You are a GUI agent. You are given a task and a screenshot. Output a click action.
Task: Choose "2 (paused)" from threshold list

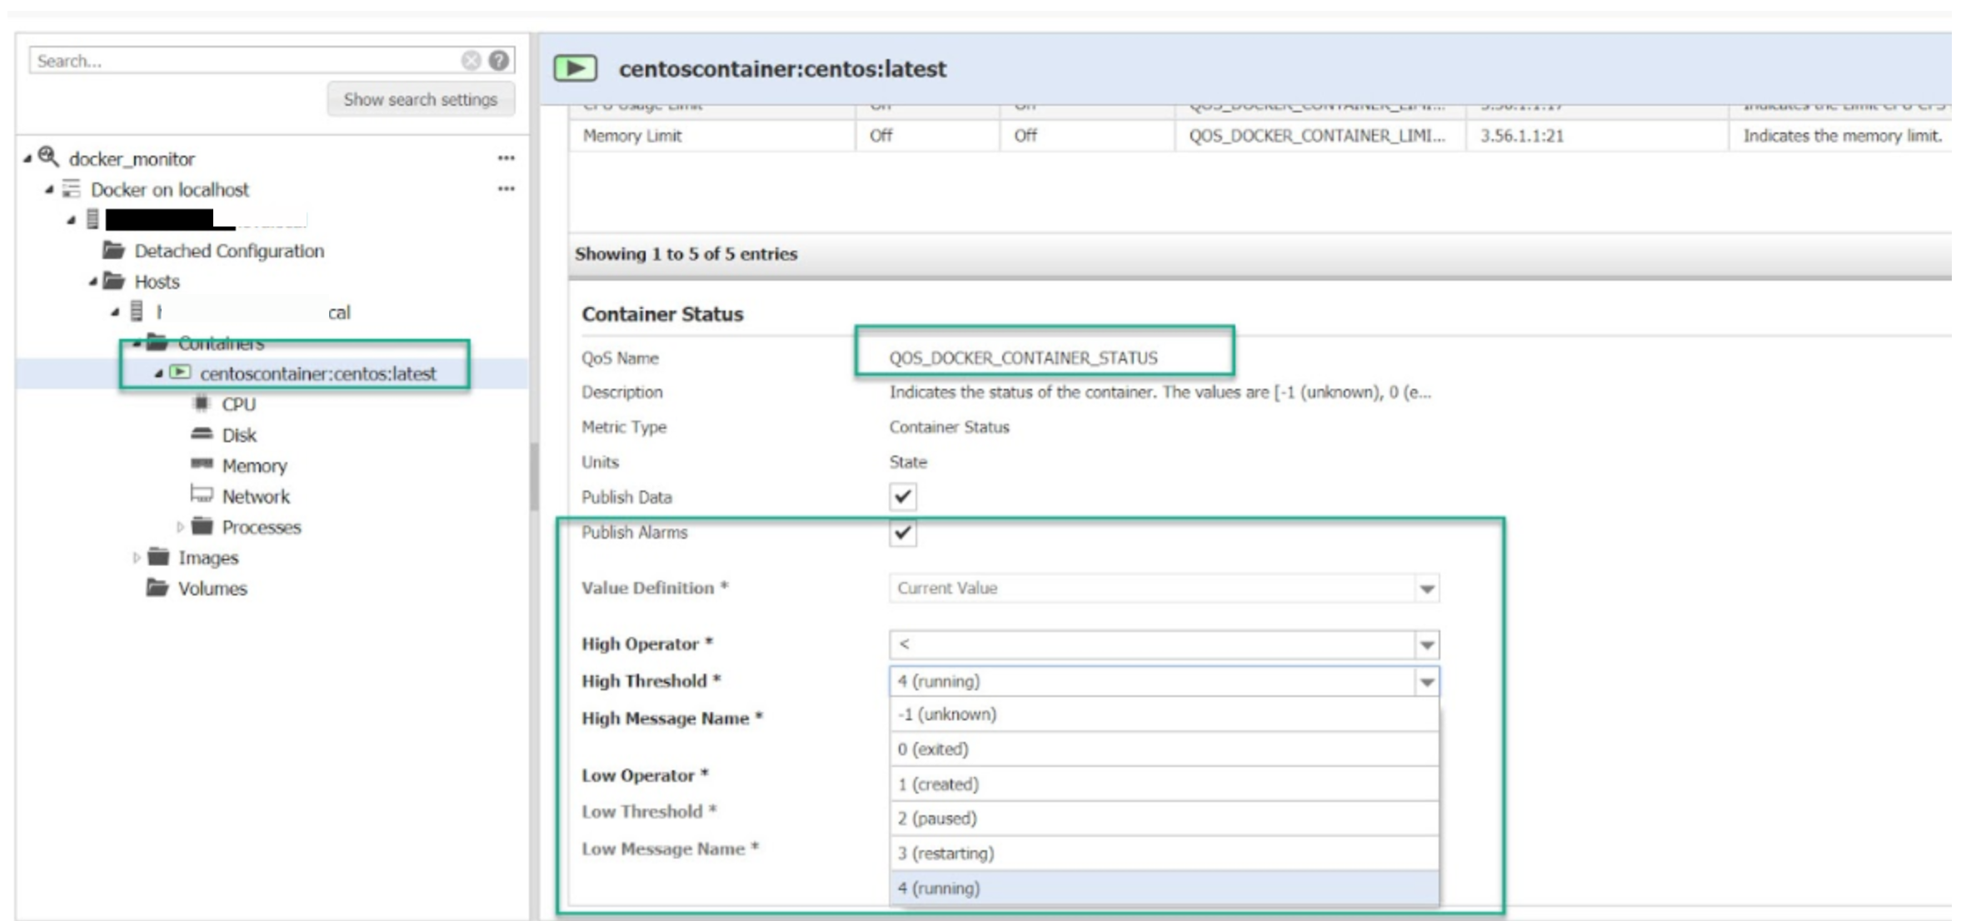(936, 819)
